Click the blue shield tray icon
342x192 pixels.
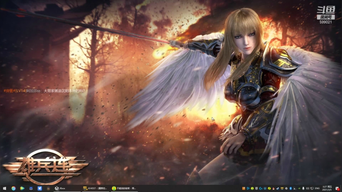tap(265, 188)
